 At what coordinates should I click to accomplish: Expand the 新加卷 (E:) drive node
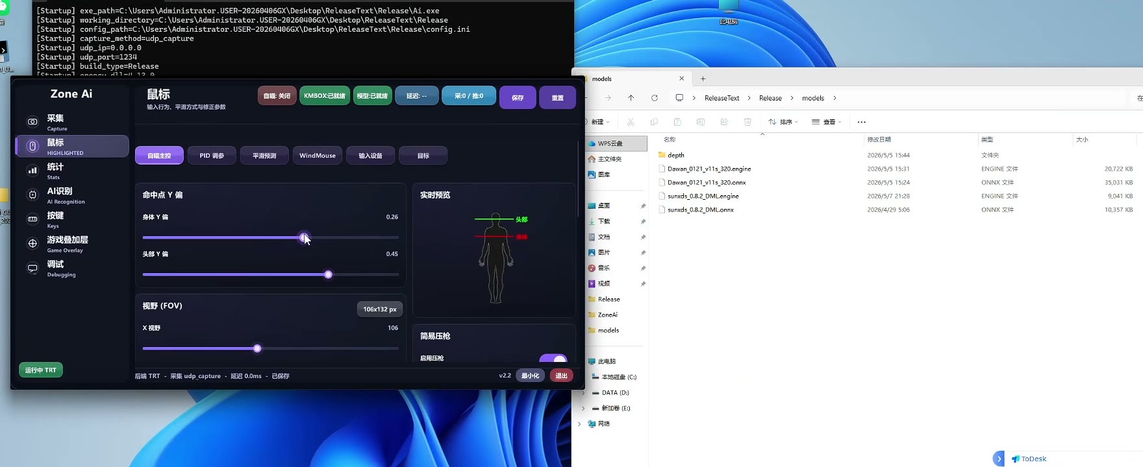click(583, 408)
